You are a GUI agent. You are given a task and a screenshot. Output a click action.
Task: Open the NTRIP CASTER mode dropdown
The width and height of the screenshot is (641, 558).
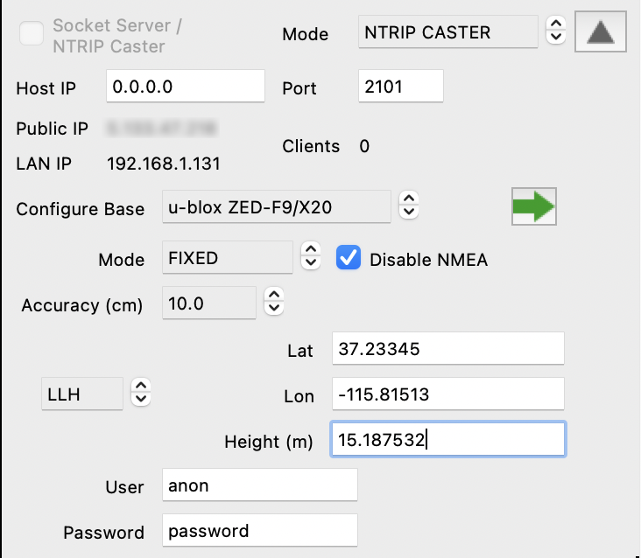[x=447, y=32]
